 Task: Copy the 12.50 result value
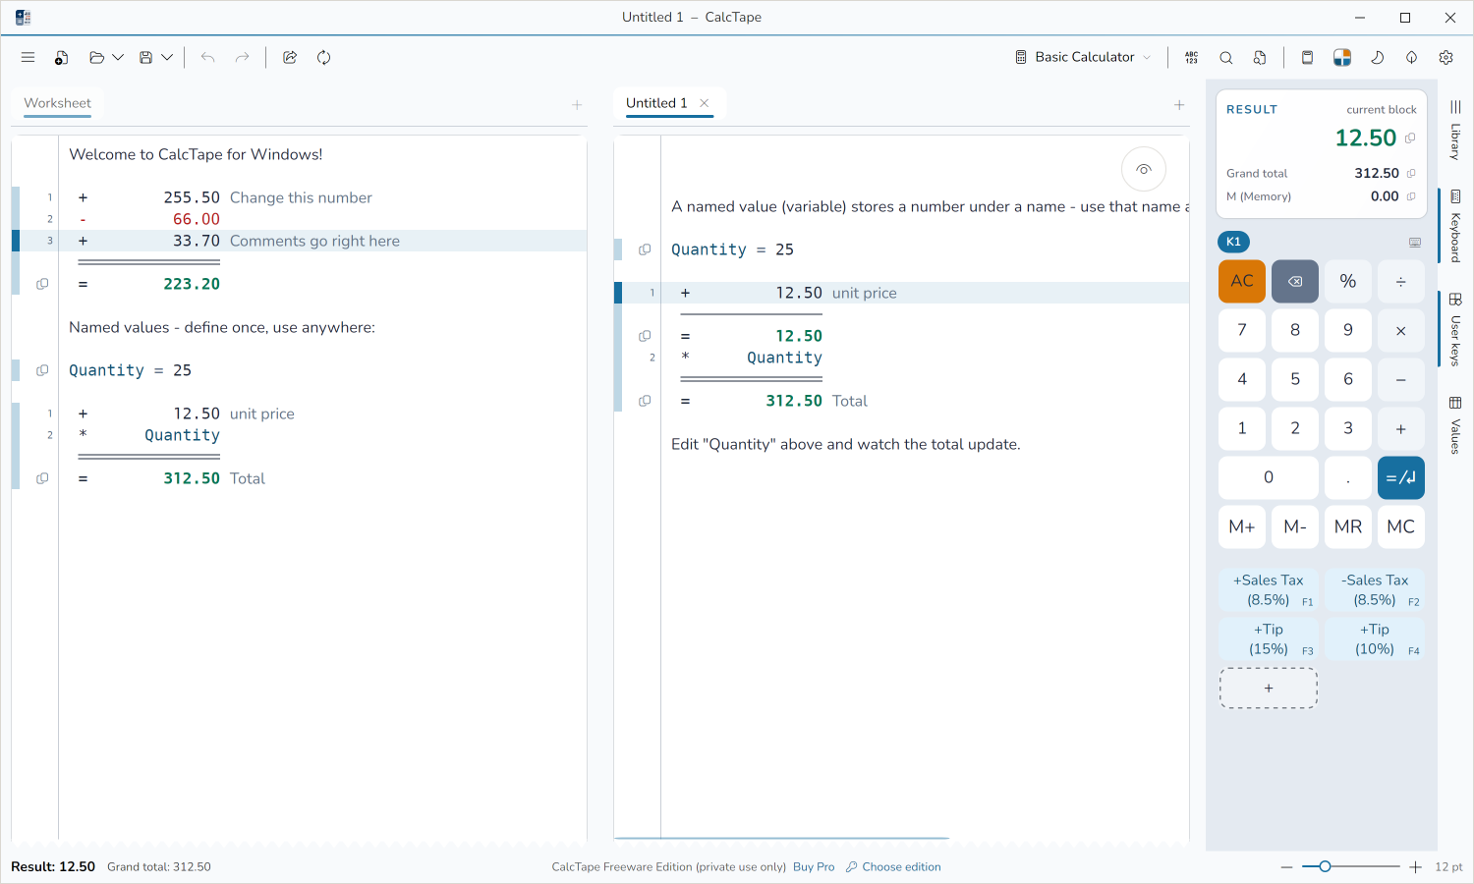point(1410,138)
